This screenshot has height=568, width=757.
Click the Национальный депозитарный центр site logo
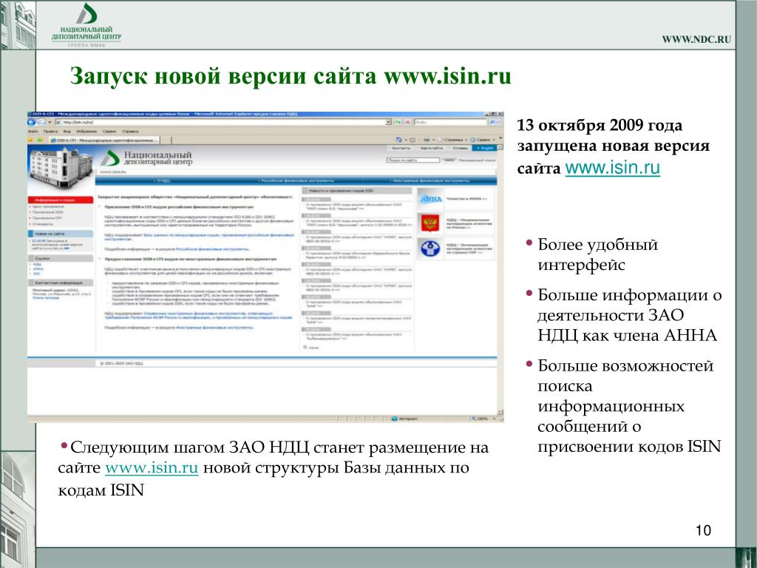[147, 158]
